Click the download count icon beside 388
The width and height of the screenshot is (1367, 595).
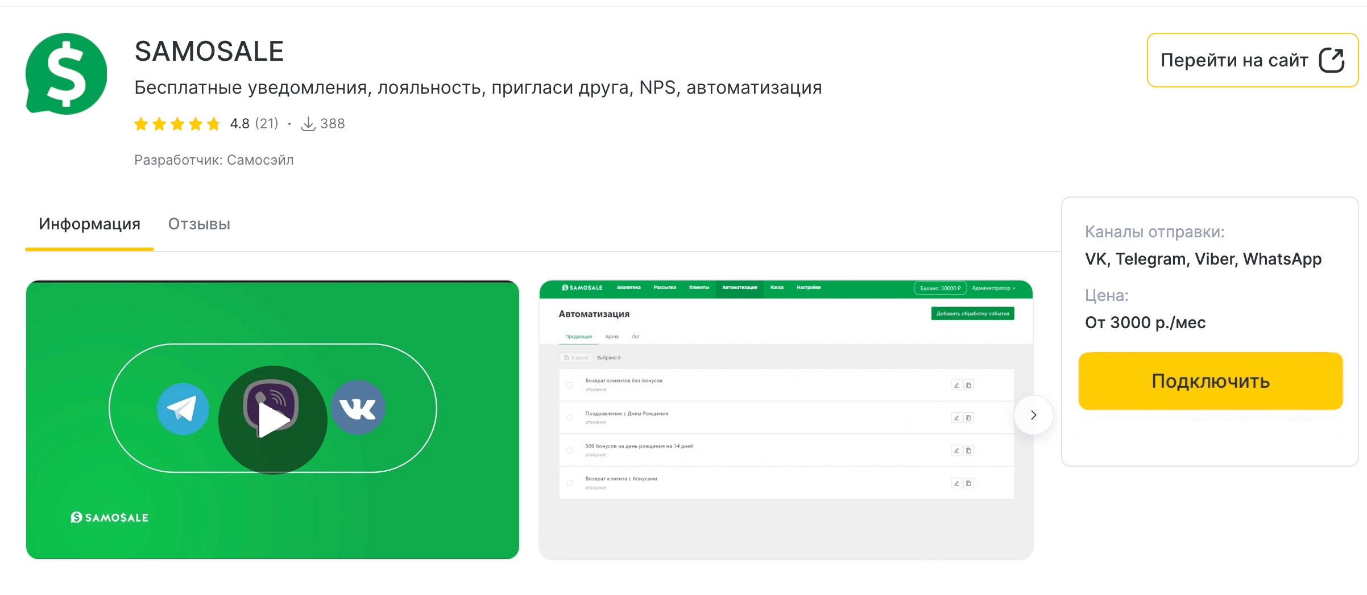point(308,124)
